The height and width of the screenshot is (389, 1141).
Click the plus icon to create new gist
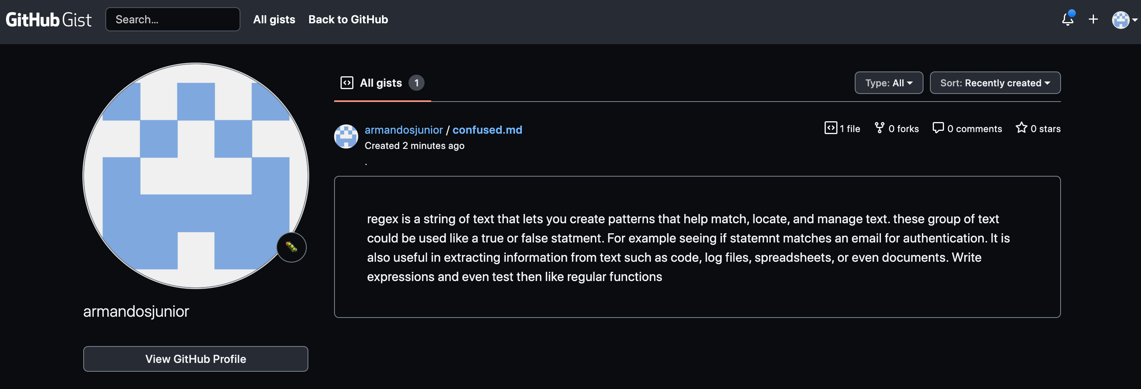click(1093, 19)
